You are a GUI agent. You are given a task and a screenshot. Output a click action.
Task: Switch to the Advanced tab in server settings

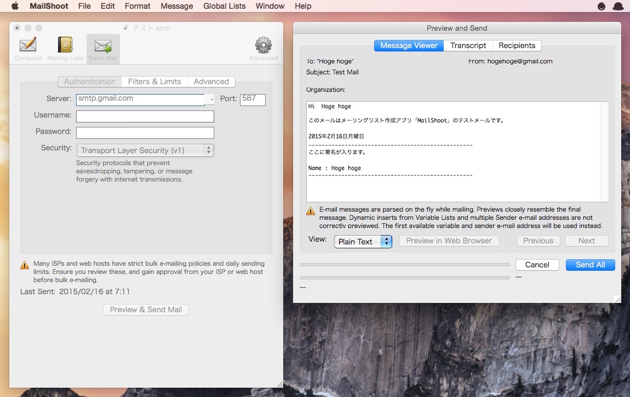coord(211,81)
